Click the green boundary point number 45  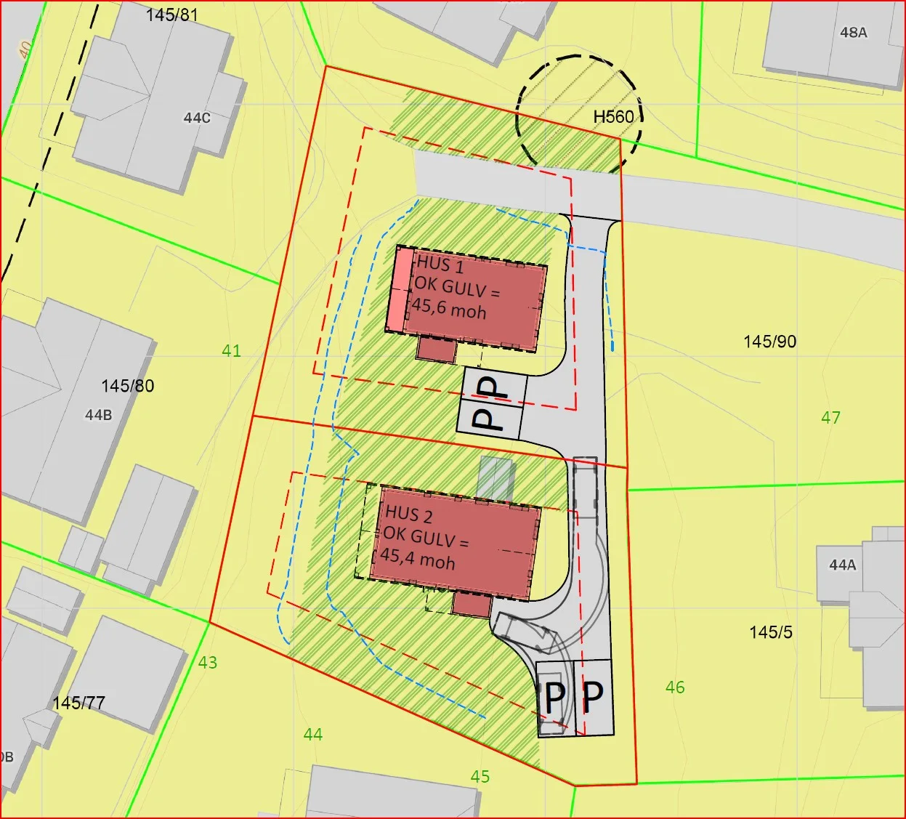[x=480, y=777]
